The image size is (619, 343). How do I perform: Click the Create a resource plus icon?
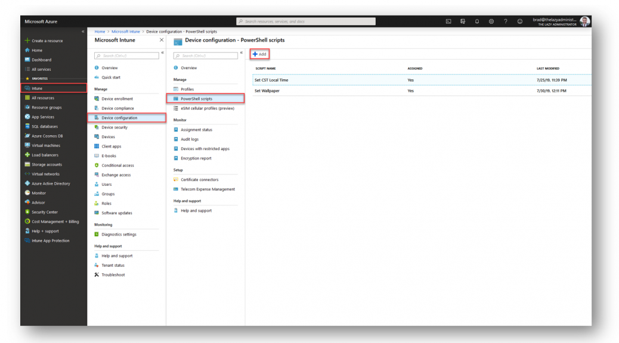[x=27, y=40]
